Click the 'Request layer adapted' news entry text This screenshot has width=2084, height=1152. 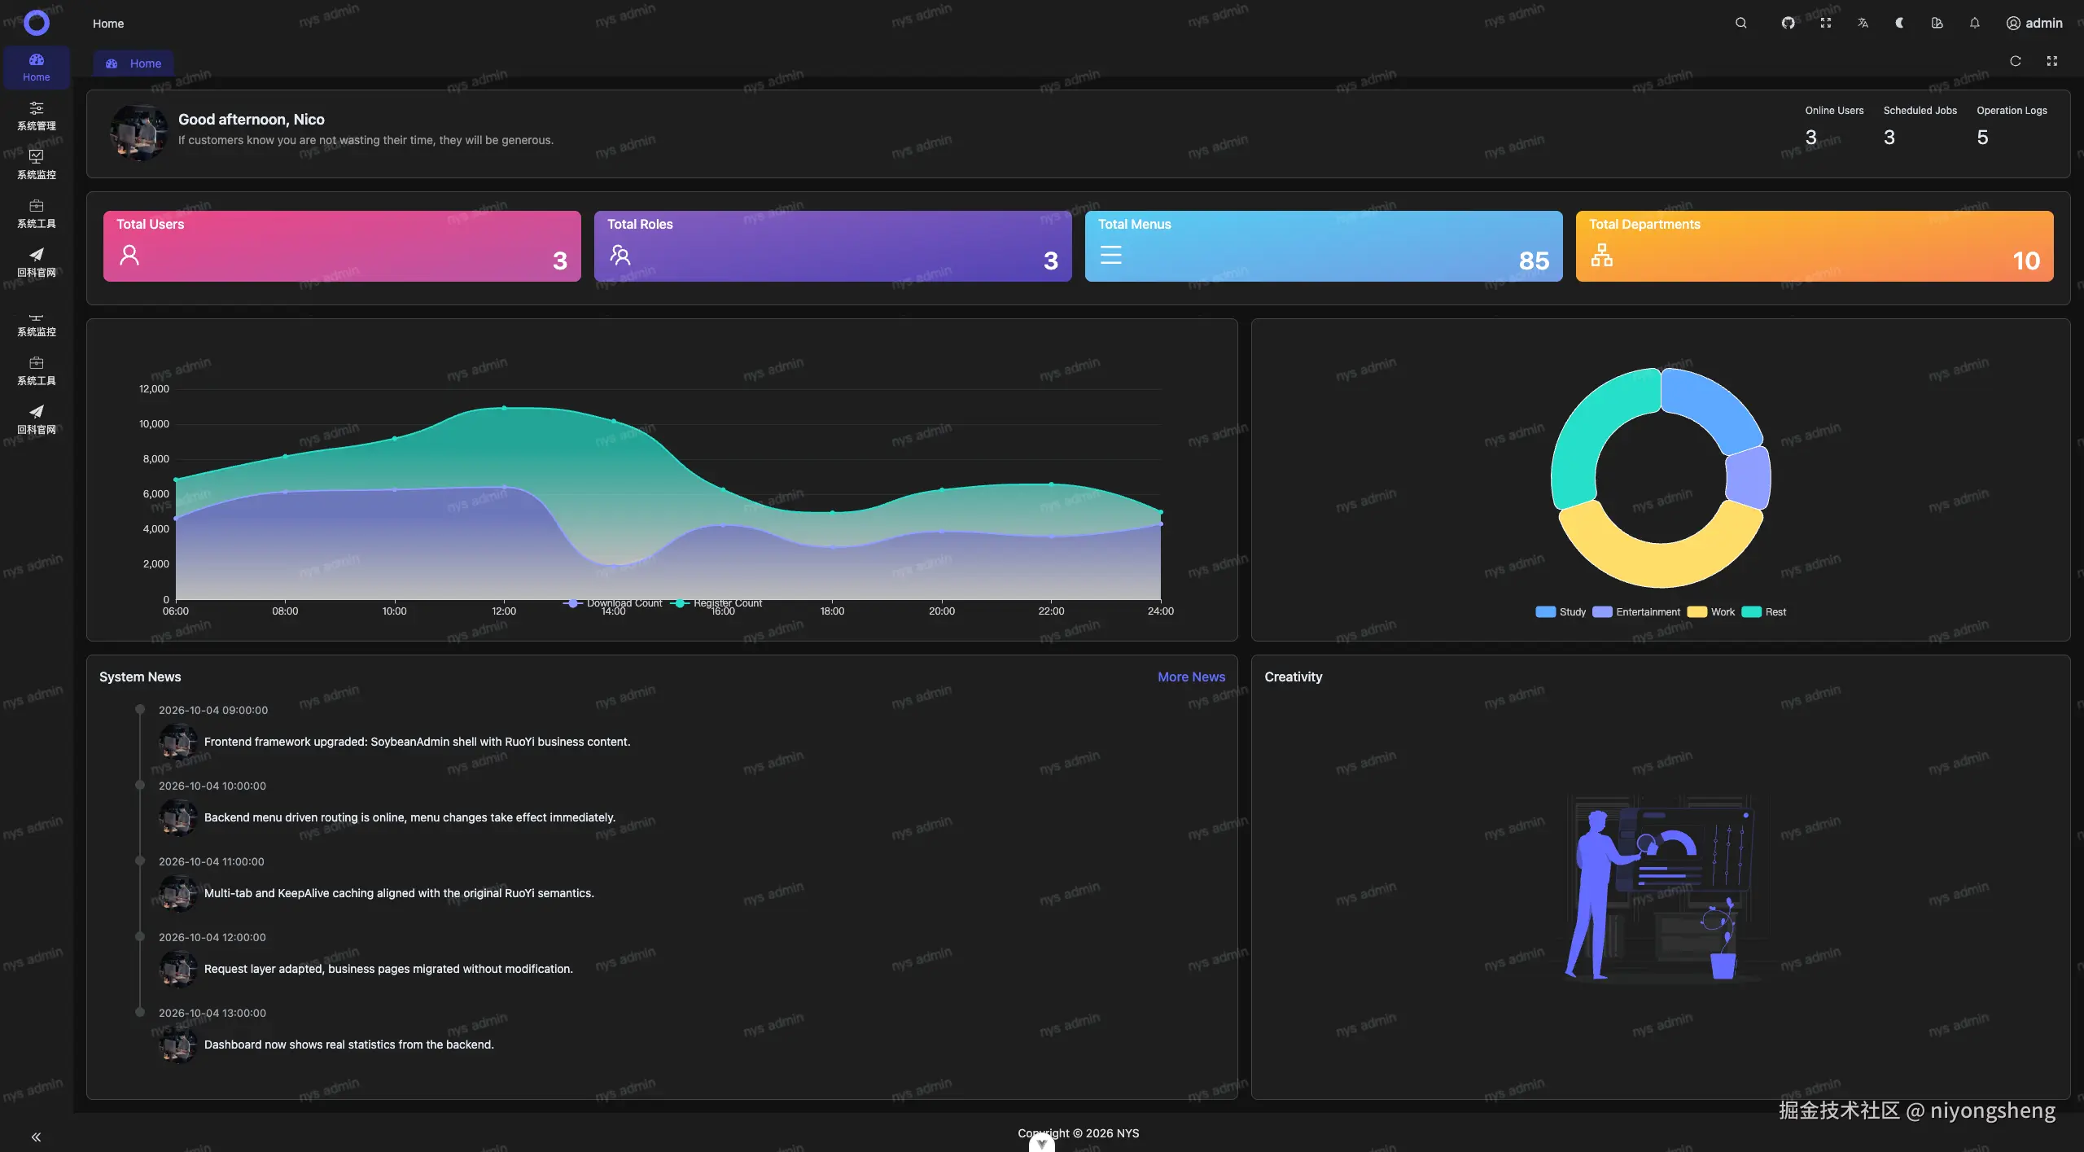(x=388, y=969)
